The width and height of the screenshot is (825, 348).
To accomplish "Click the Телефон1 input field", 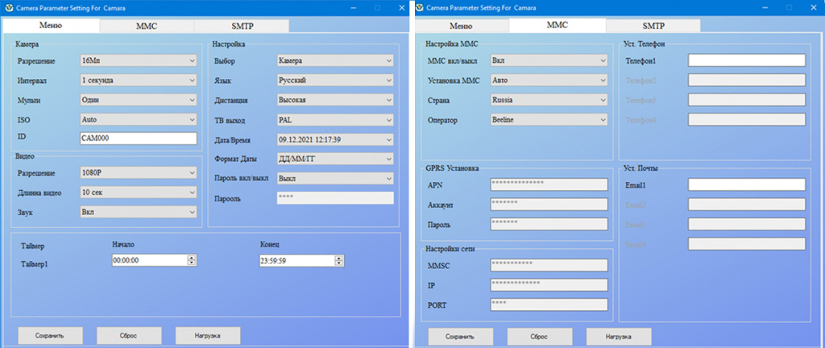I will pos(746,60).
